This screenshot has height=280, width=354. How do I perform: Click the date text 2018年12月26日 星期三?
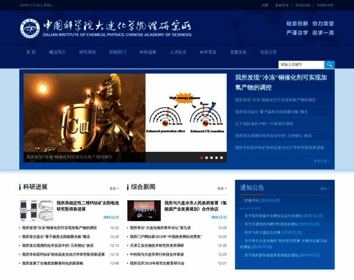[x=36, y=5]
